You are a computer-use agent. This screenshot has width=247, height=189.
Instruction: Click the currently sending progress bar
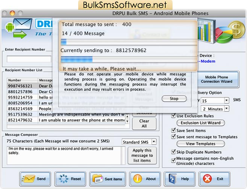coord(129,60)
